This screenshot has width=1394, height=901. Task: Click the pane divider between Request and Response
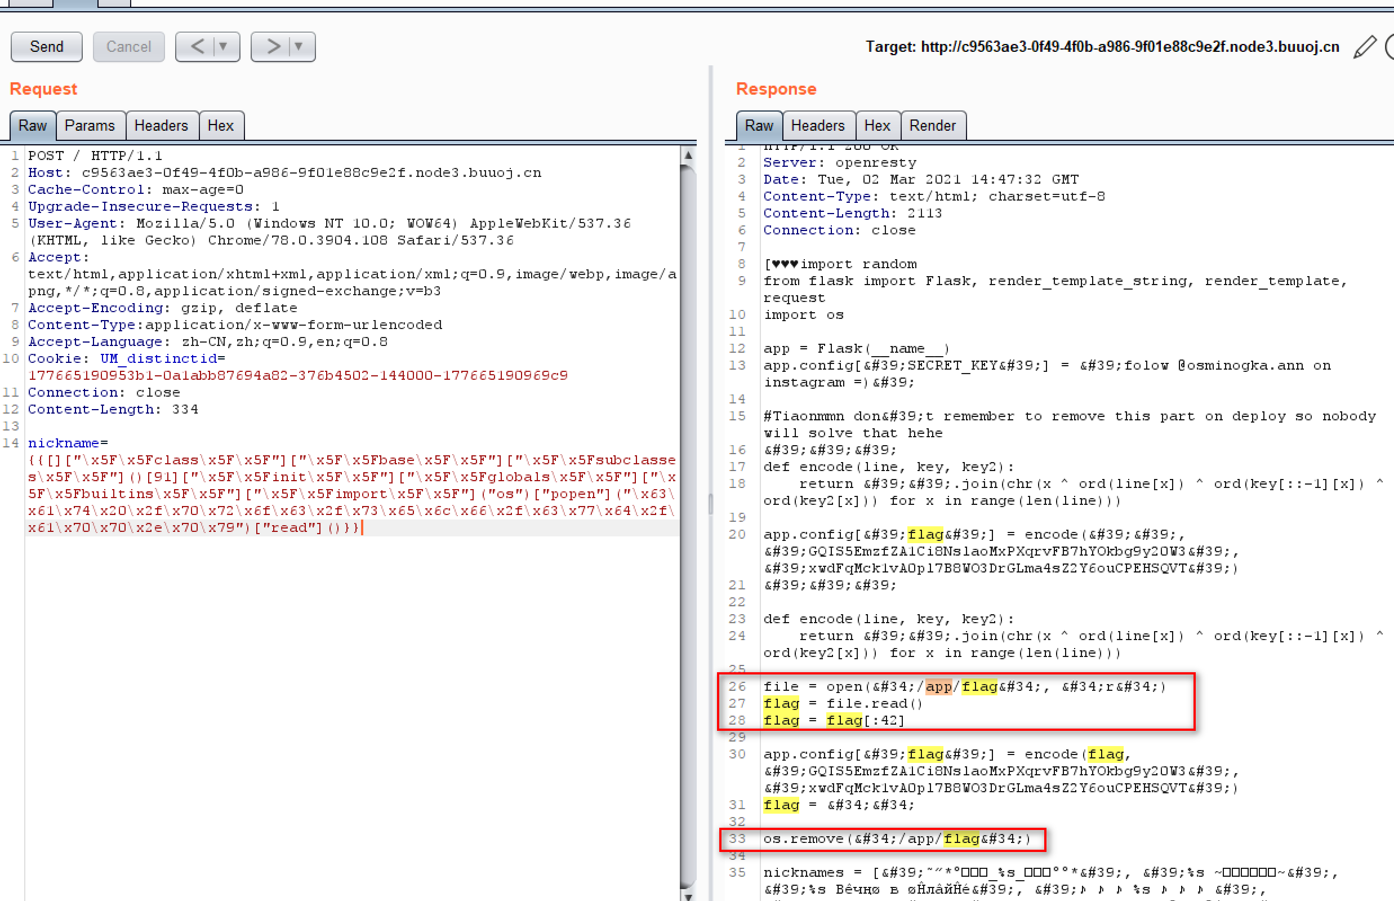click(710, 503)
